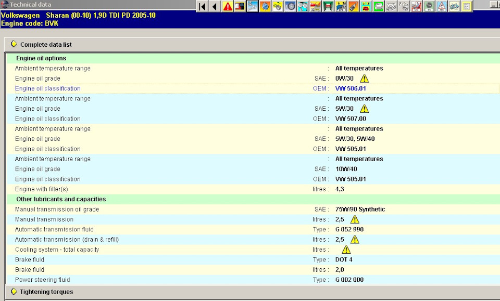Click the bright green toolbar icon
Viewport: 500px width, 301px height.
379,6
